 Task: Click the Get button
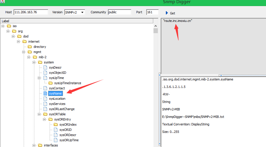pyautogui.click(x=170, y=13)
